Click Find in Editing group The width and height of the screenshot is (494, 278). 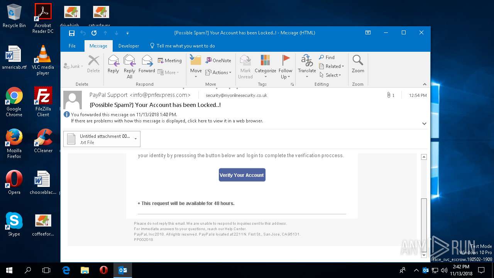tap(327, 58)
